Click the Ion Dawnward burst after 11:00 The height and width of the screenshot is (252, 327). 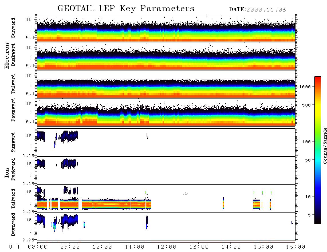pyautogui.click(x=147, y=222)
